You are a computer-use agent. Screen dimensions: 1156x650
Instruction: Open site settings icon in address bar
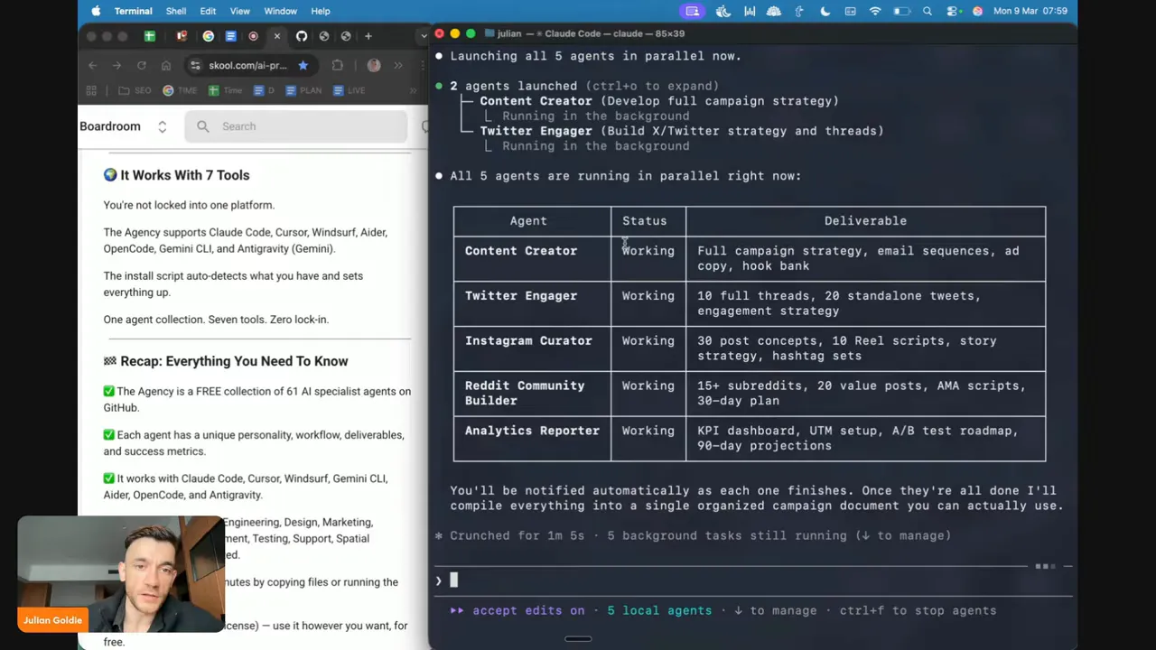[196, 65]
